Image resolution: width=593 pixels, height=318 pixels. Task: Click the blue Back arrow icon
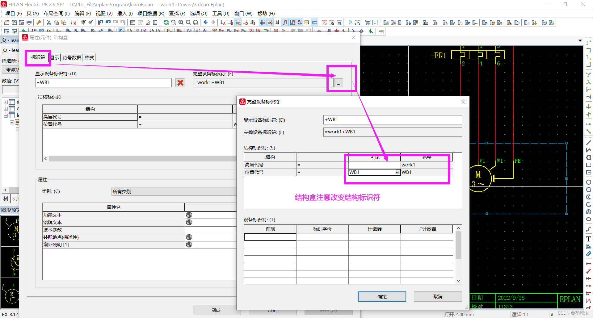(x=206, y=22)
